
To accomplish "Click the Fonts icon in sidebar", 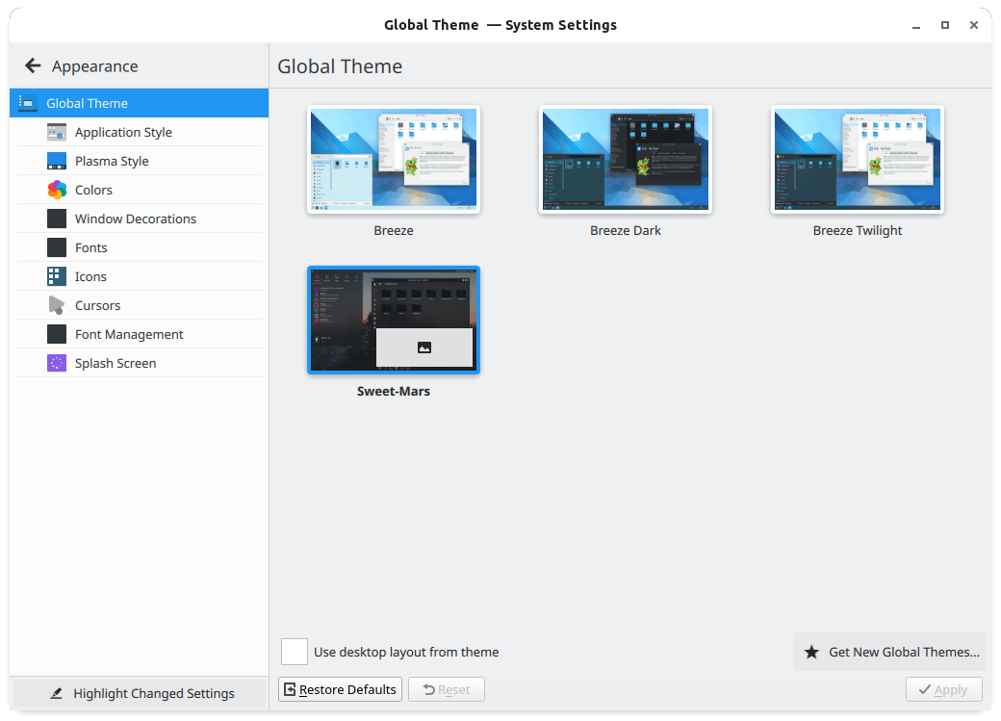I will point(57,247).
